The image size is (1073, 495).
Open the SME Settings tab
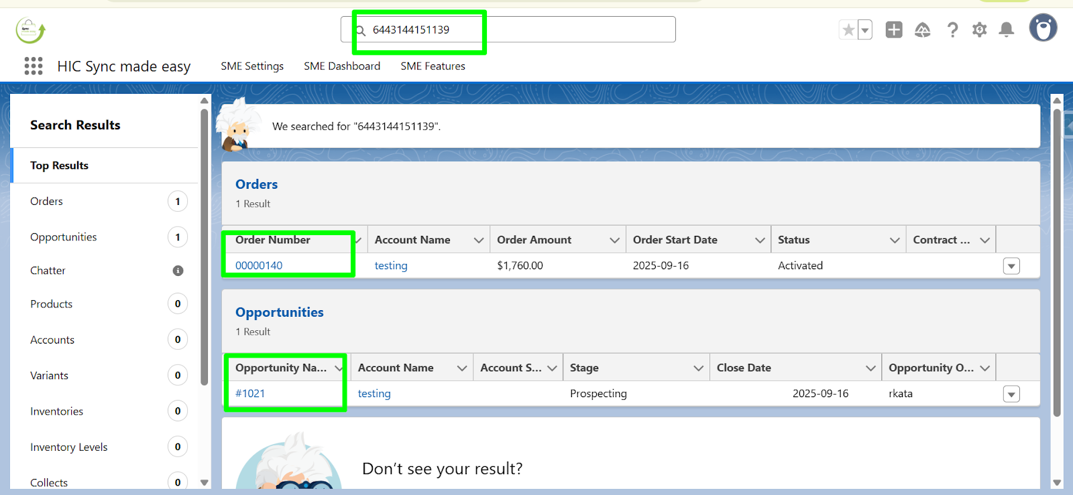coord(252,66)
